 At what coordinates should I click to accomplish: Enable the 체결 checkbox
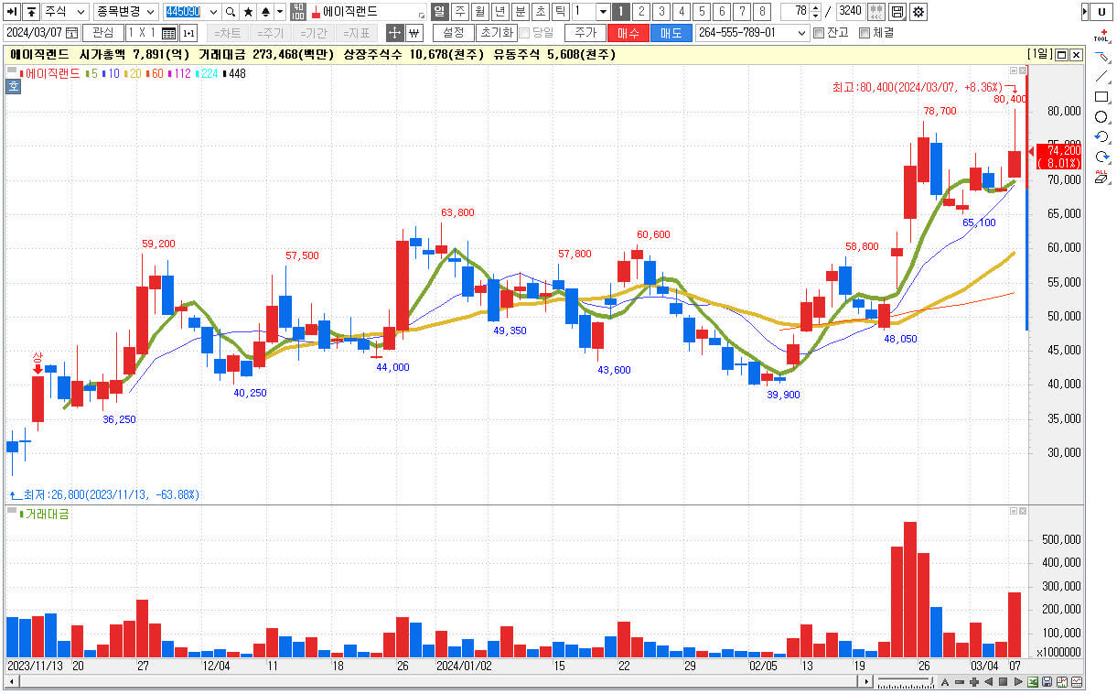(865, 33)
